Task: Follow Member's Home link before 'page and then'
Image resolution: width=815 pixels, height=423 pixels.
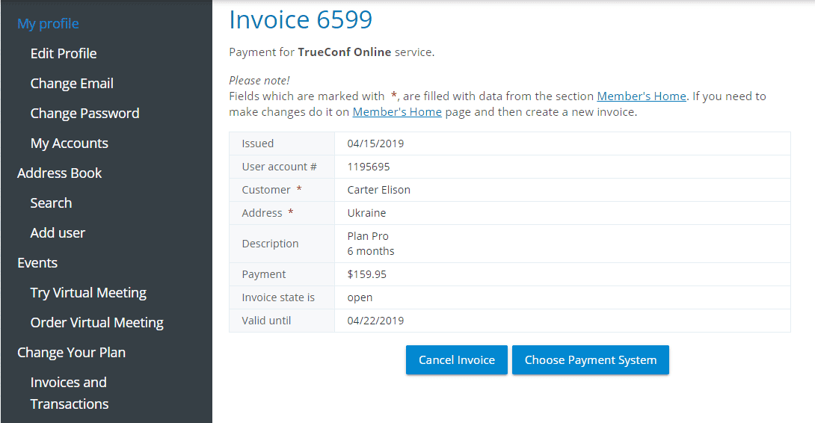Action: point(397,111)
